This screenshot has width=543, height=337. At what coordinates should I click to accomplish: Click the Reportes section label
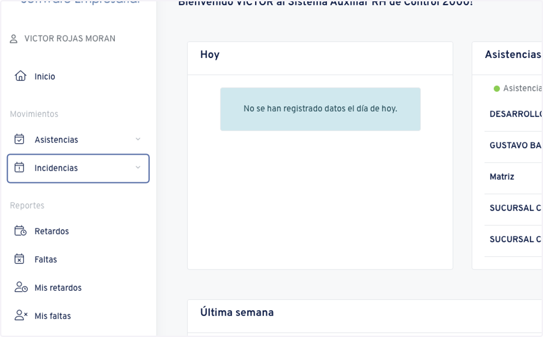click(x=27, y=206)
